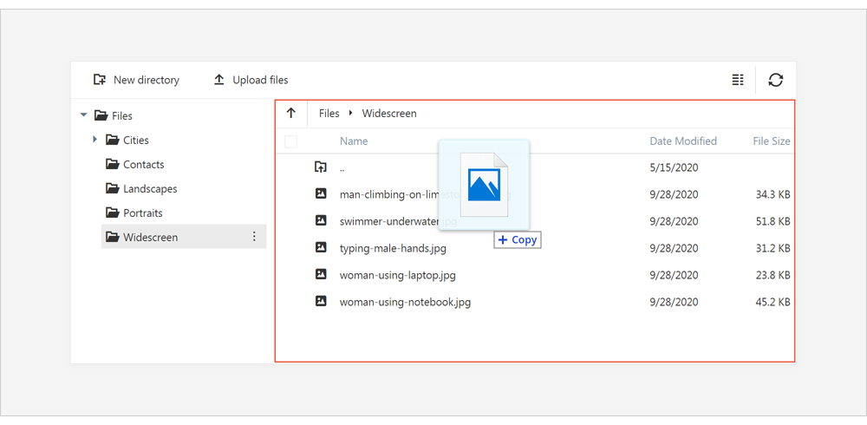Click Widescreen in the breadcrumb path

coord(389,114)
